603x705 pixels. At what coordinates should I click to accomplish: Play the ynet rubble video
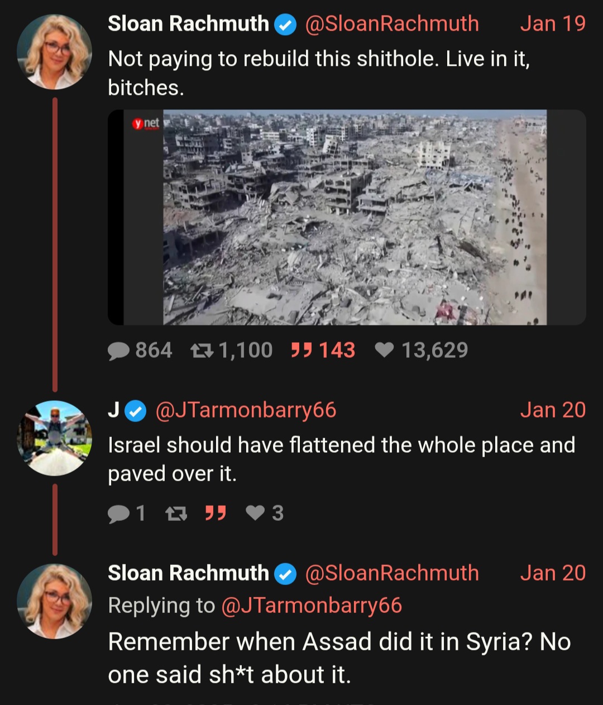click(x=347, y=217)
